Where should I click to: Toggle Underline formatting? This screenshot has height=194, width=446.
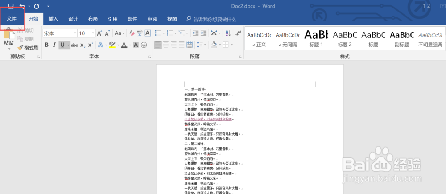click(62, 45)
